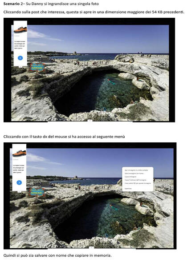191x267 pixels.
Task: Click the small handle below the top photo
Action: click(90, 121)
